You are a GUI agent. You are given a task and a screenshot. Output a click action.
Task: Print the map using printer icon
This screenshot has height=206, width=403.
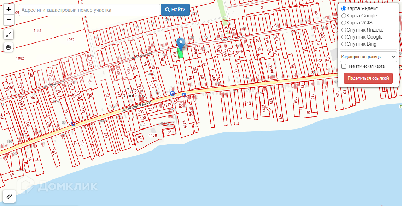(9, 47)
